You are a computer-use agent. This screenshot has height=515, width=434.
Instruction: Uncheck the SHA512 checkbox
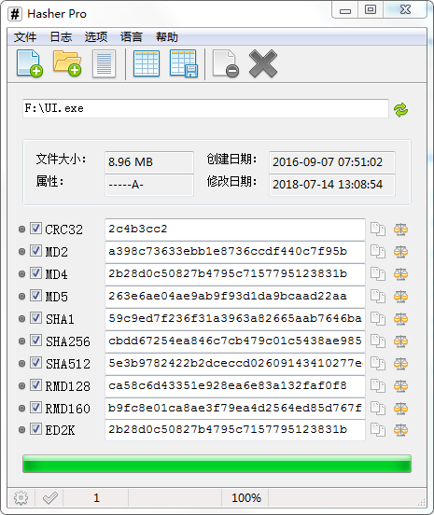tap(35, 362)
